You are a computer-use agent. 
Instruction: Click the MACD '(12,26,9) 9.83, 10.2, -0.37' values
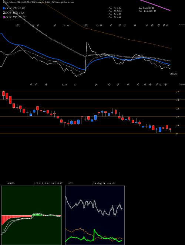coord(48,183)
